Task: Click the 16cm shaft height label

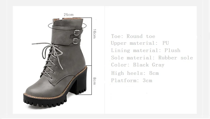Action: (x=94, y=33)
